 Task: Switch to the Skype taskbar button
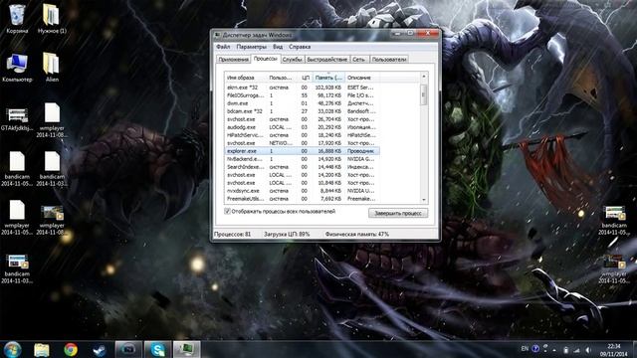157,349
